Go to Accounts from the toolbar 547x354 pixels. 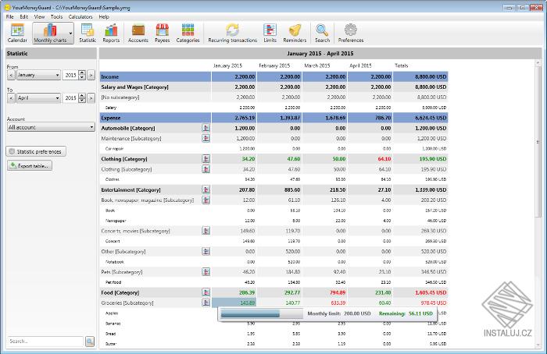coord(138,34)
